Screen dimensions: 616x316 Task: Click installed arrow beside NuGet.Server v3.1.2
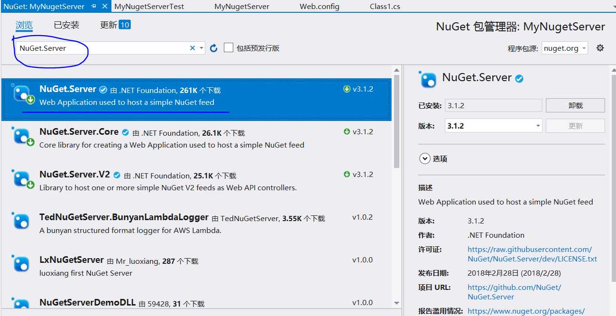[347, 89]
